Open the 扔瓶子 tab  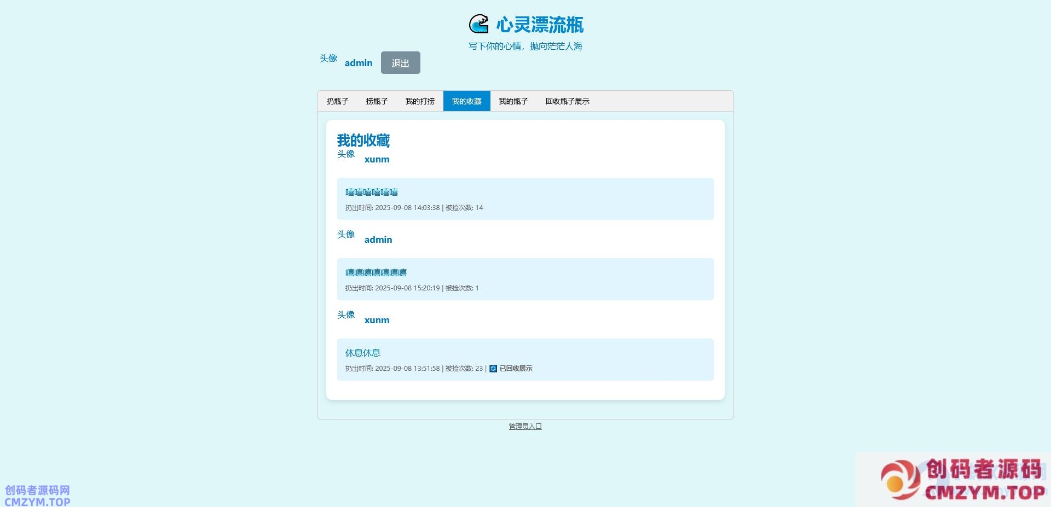[x=337, y=101]
